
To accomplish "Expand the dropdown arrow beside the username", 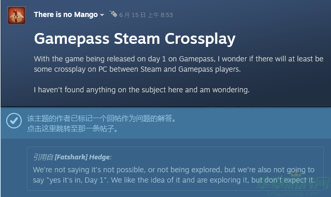I will 102,15.
